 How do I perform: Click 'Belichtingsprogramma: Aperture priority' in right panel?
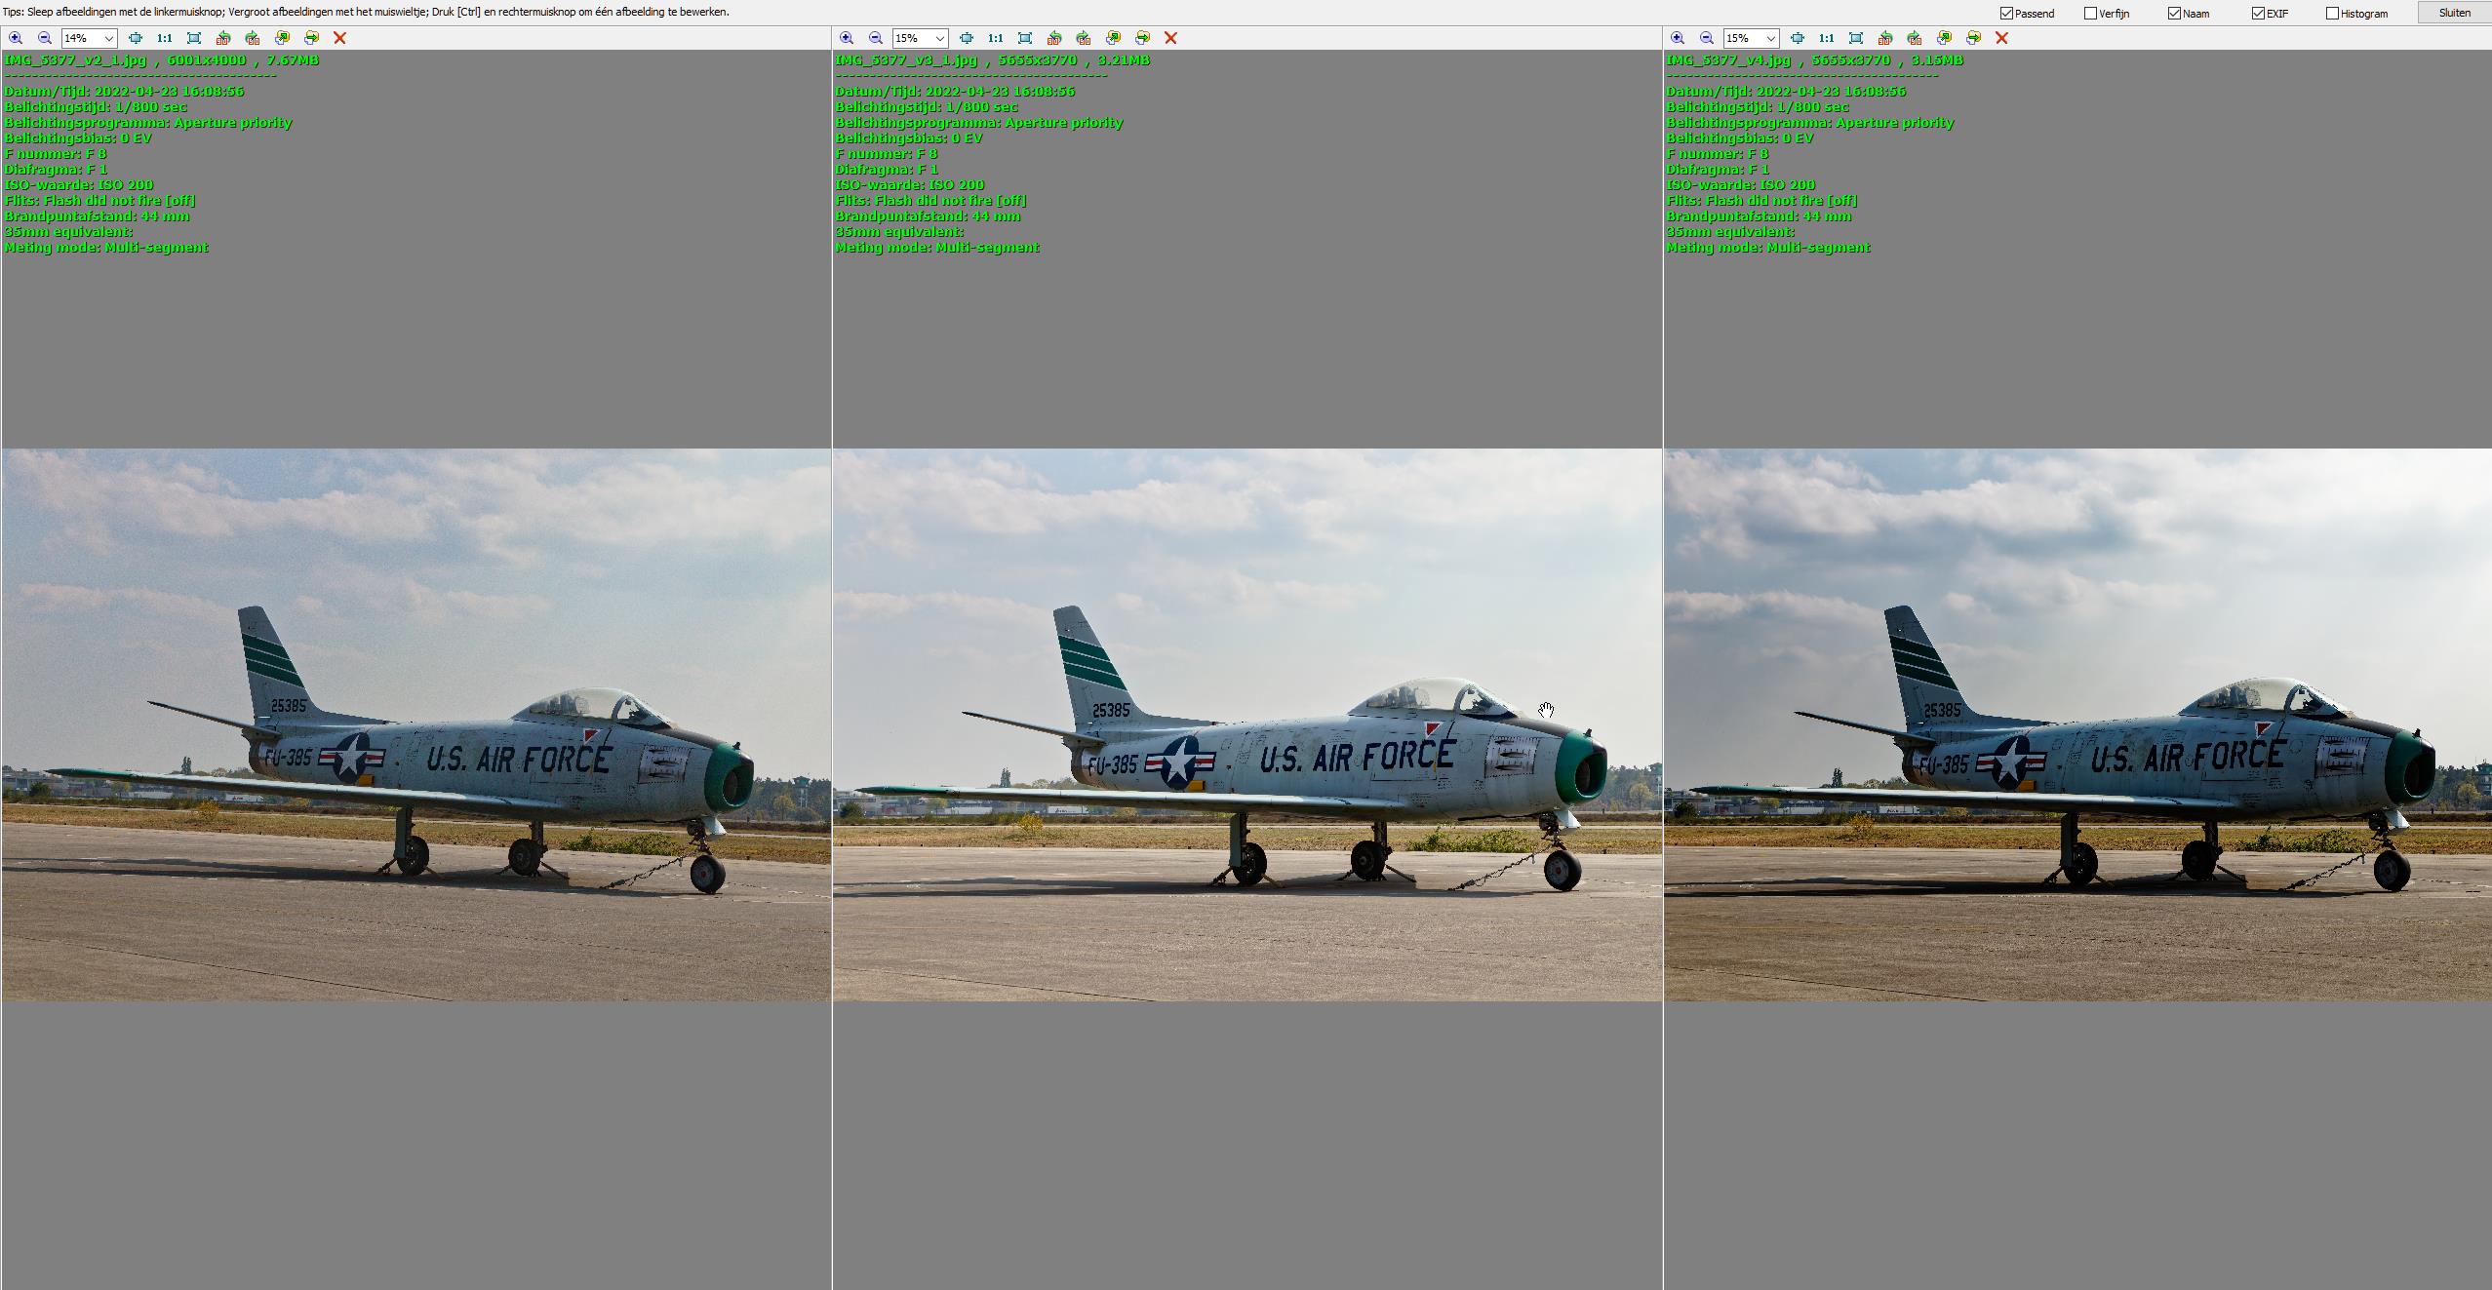[x=1810, y=122]
